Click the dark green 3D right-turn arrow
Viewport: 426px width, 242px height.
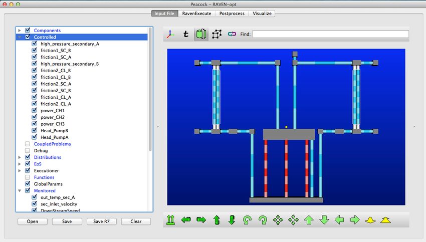pos(201,220)
